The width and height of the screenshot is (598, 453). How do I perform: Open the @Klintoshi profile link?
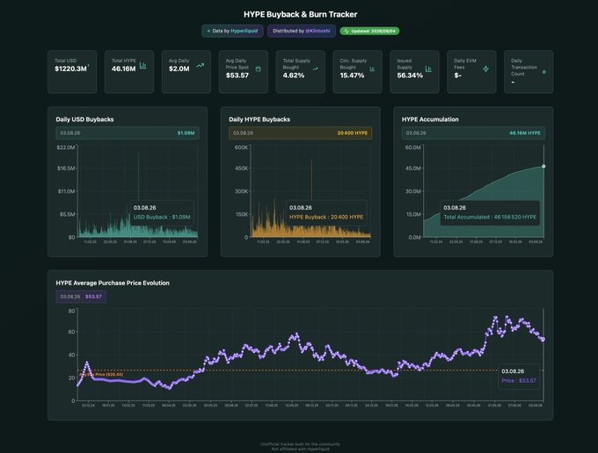pos(317,31)
